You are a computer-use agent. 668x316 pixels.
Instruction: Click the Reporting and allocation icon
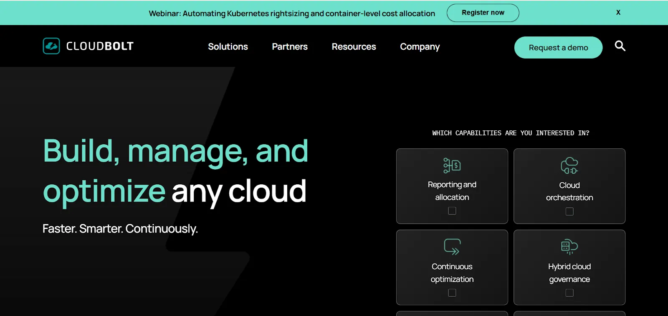click(452, 166)
